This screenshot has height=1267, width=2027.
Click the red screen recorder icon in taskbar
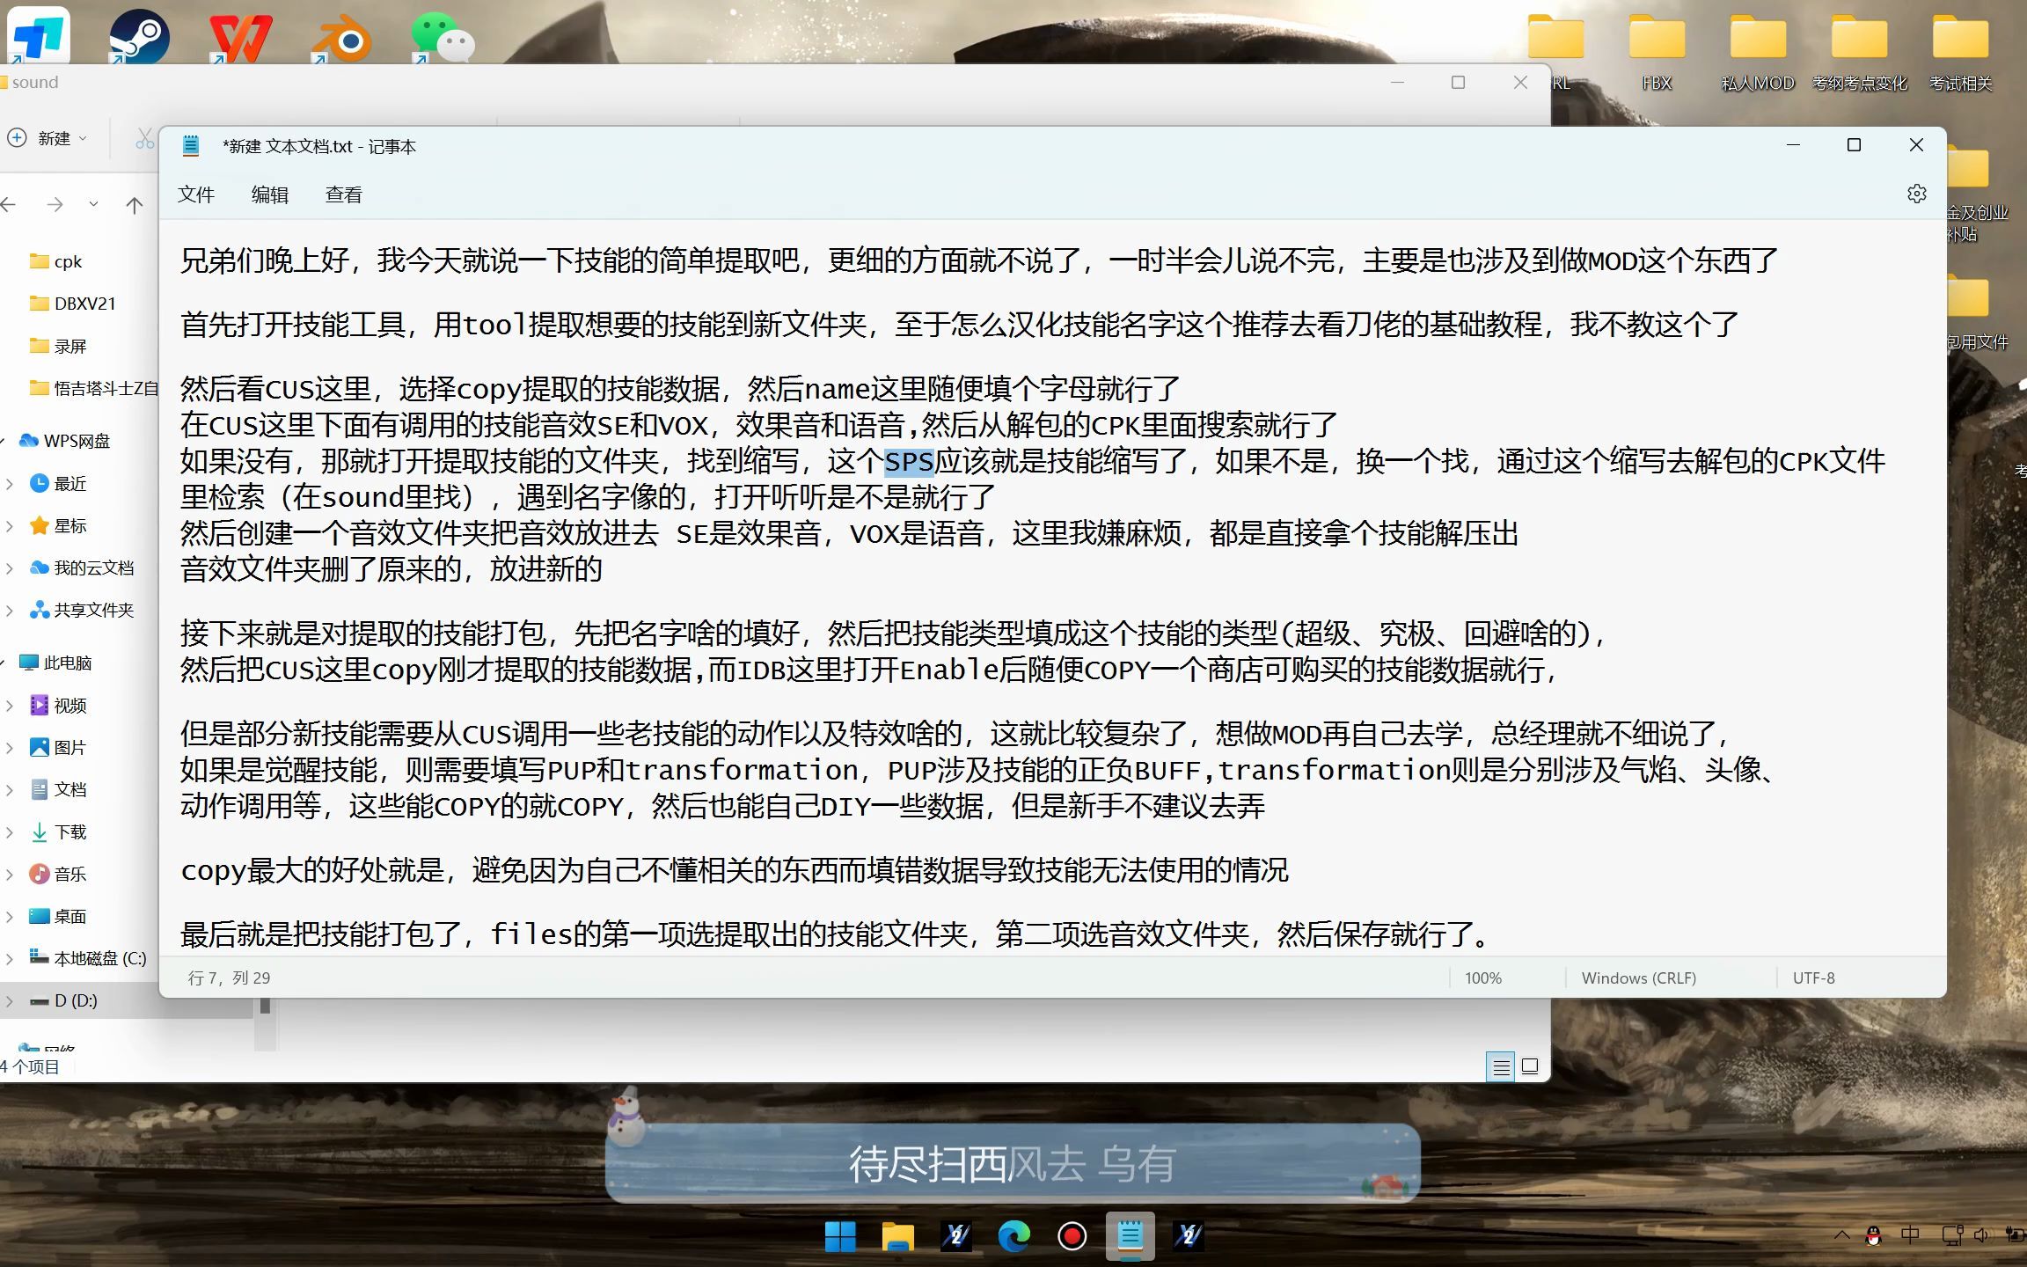point(1072,1236)
